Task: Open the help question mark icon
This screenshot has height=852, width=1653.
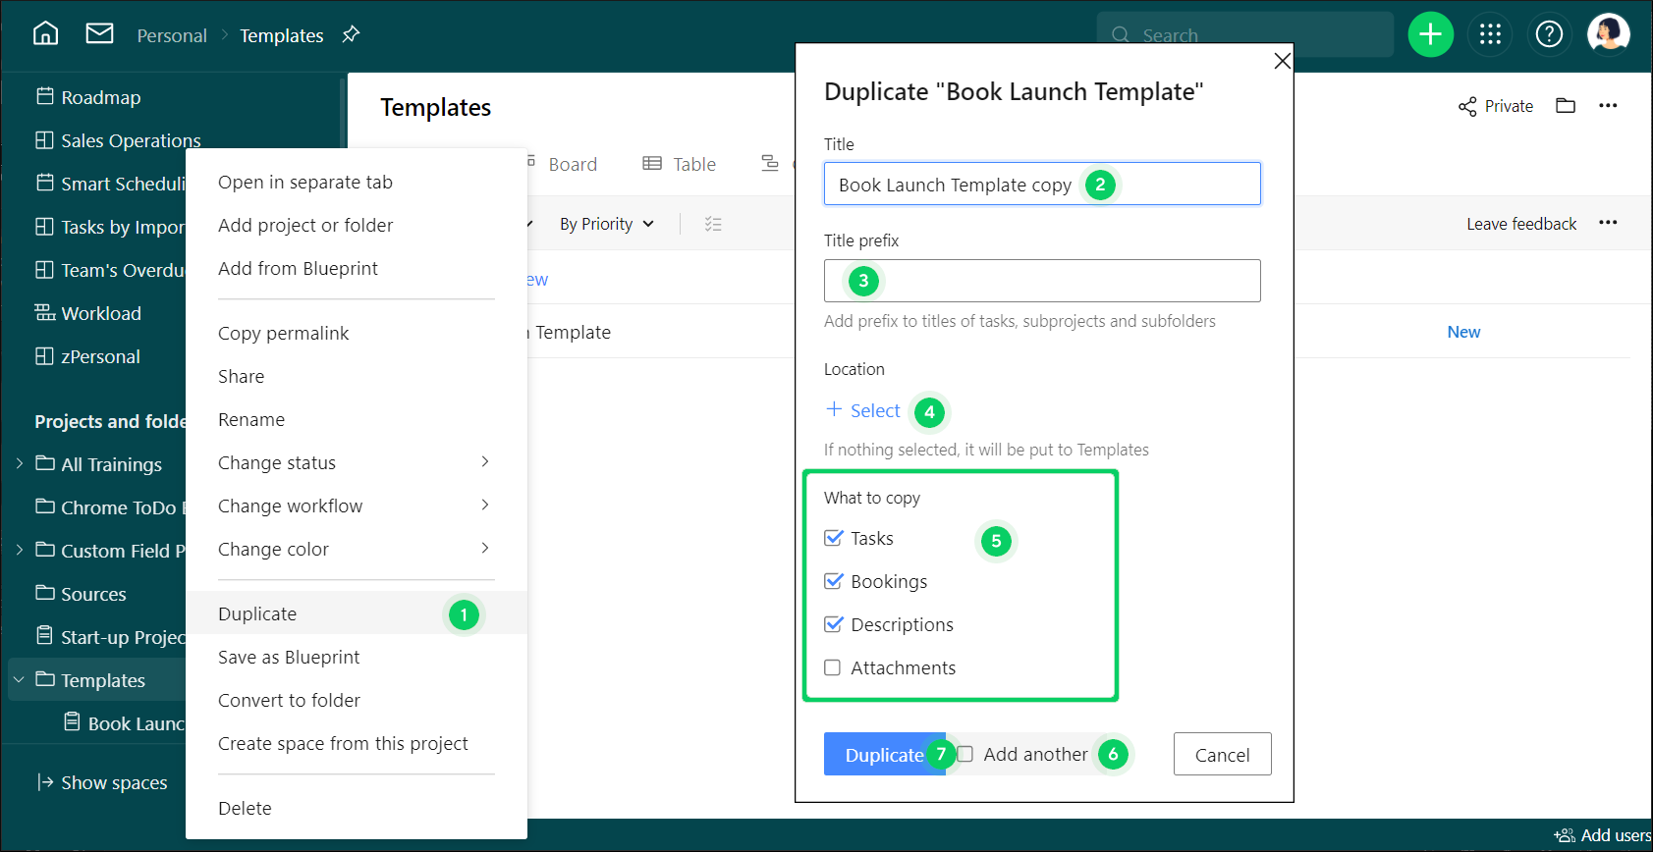Action: click(x=1549, y=35)
